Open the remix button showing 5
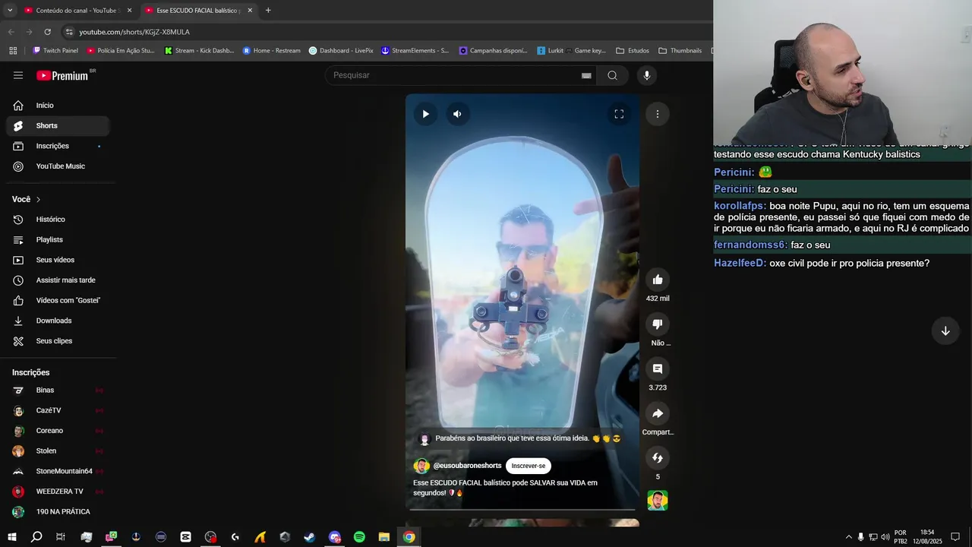 pyautogui.click(x=658, y=458)
